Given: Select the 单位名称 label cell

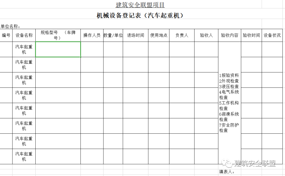Looking at the screenshot, I should [x=10, y=26].
